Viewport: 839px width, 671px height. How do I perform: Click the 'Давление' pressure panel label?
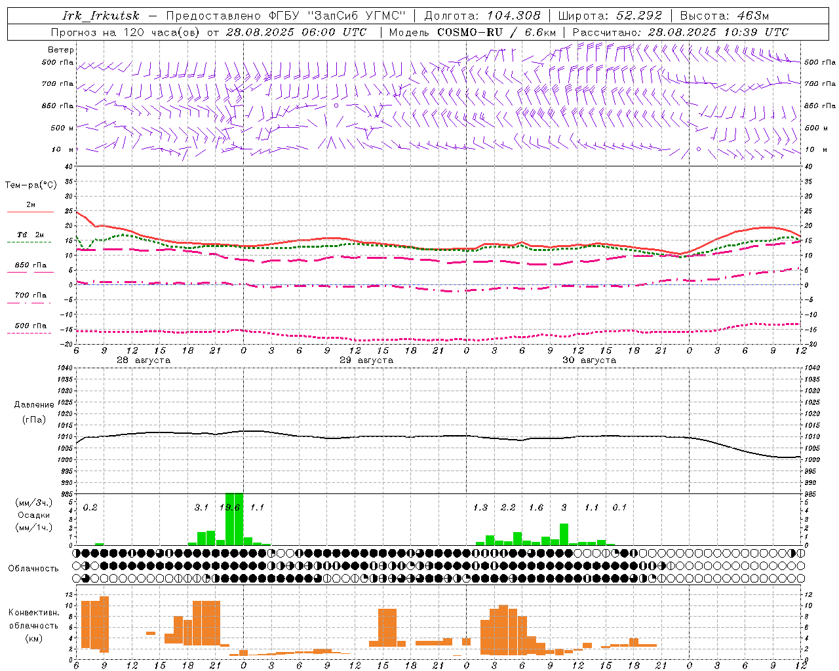pos(34,405)
